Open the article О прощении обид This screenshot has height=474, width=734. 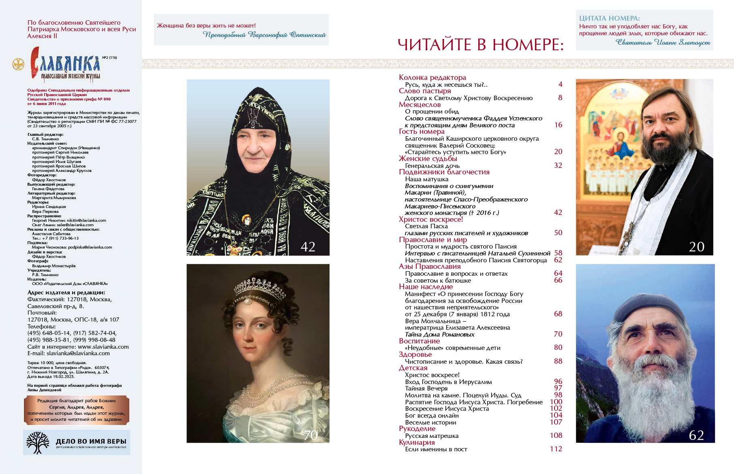point(432,112)
